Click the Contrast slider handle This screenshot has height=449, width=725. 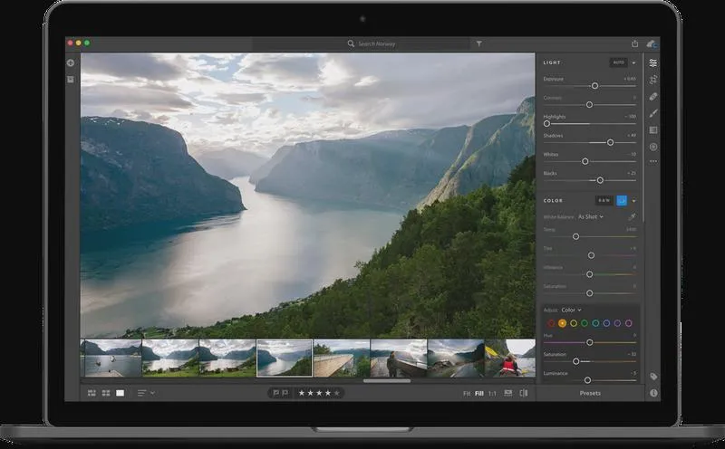[x=590, y=105]
